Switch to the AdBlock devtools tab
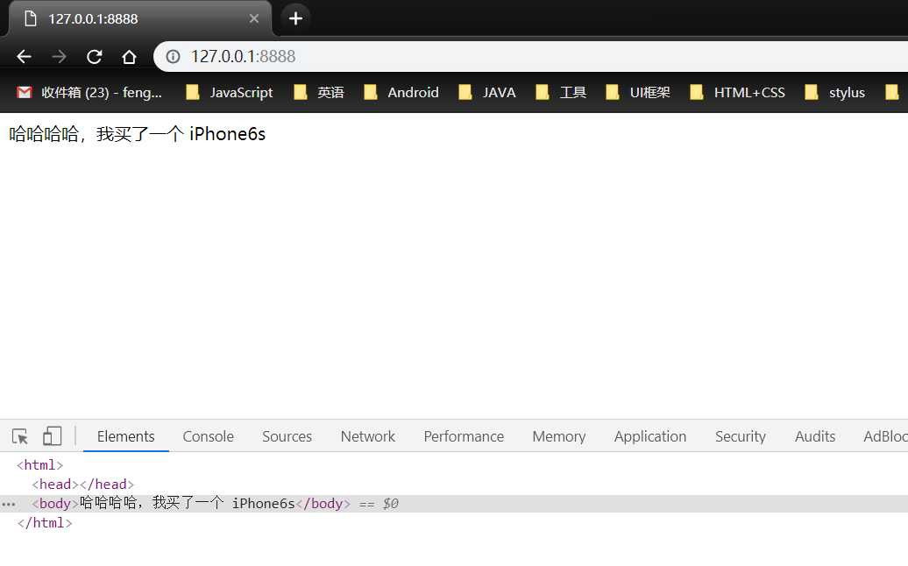 tap(885, 436)
